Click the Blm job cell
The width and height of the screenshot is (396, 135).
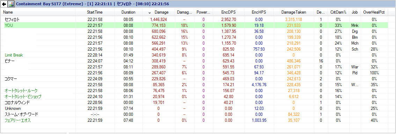[x=354, y=37]
